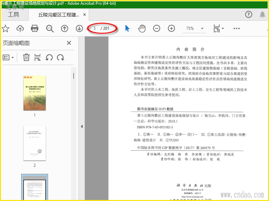This screenshot has height=201, width=269.
Task: Open the more tools ellipsis menu
Action: click(237, 28)
